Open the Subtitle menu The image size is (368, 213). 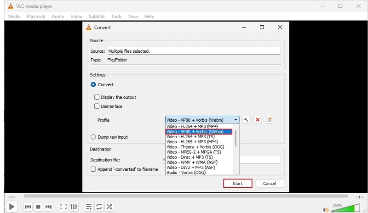pyautogui.click(x=97, y=17)
